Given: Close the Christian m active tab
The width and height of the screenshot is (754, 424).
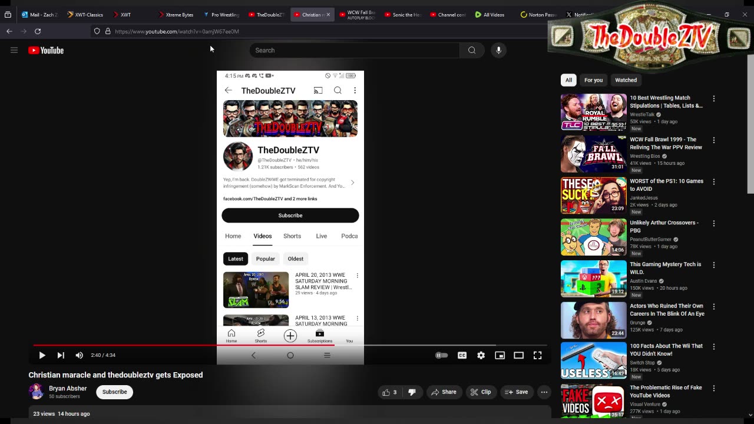Looking at the screenshot, I should [328, 14].
